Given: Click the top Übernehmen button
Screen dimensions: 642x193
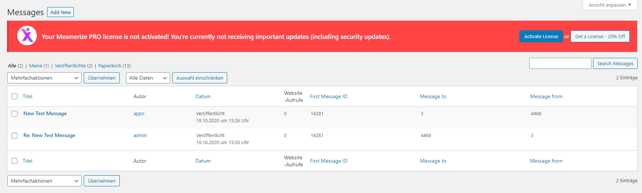Looking at the screenshot, I should pos(102,78).
